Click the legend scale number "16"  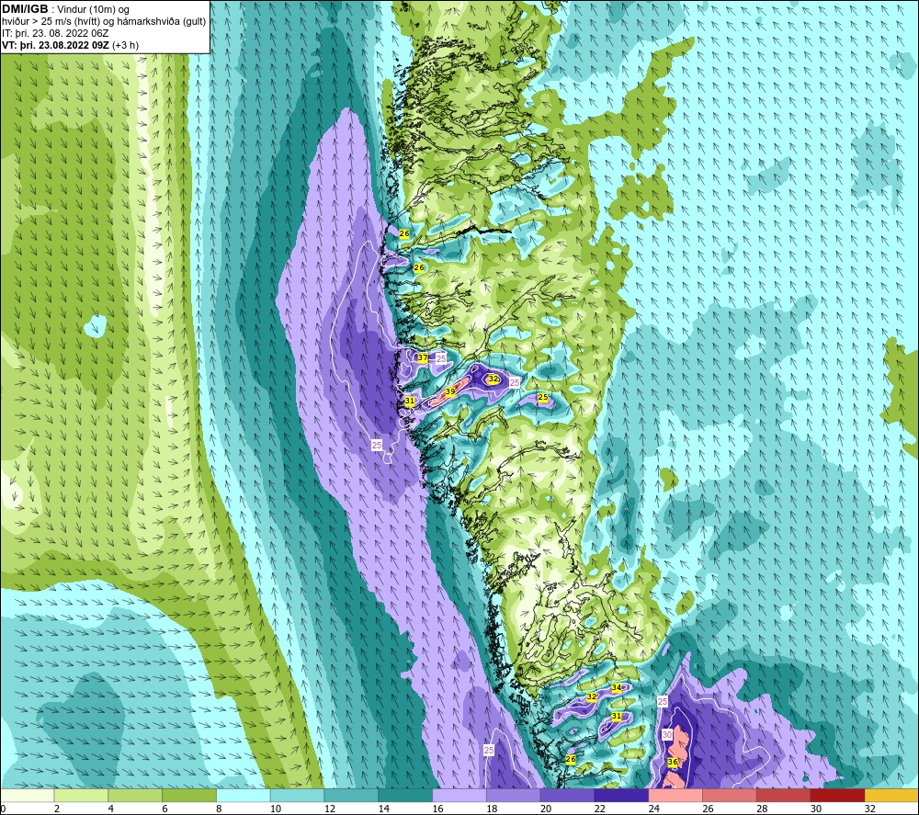437,809
